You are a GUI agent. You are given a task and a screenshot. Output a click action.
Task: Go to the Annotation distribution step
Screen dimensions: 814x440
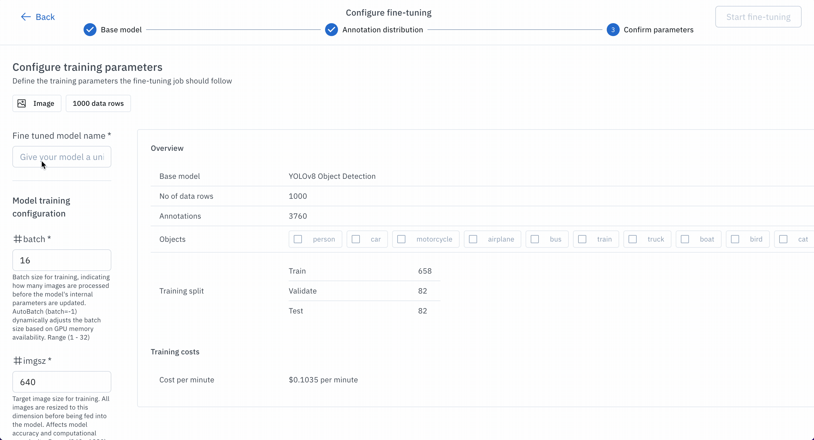[x=382, y=30]
